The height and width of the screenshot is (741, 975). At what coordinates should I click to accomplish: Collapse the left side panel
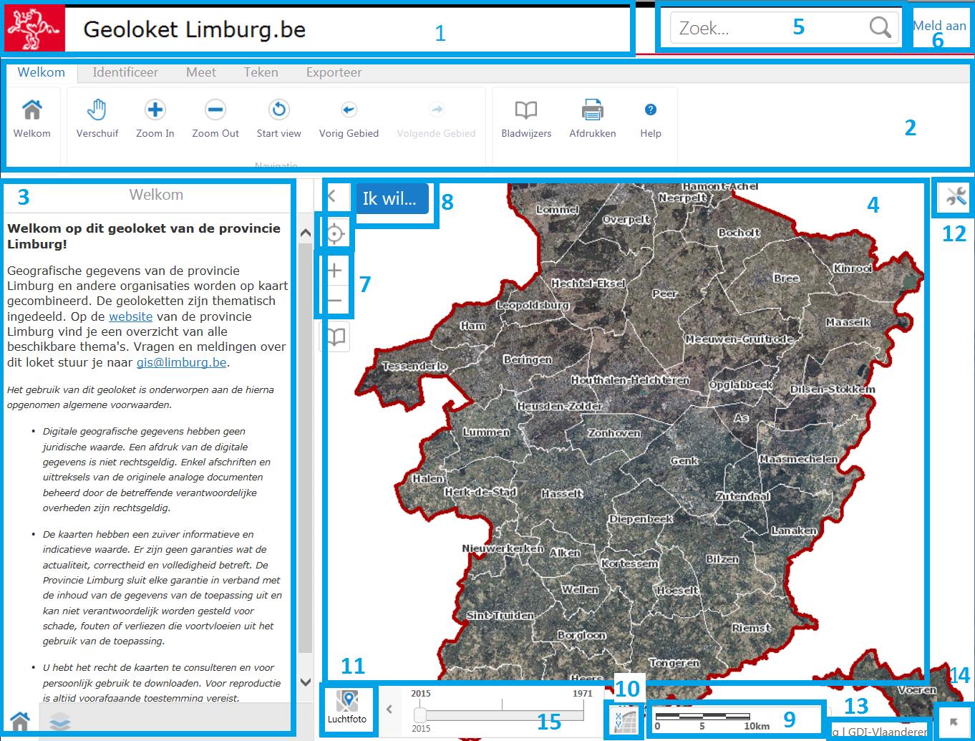coord(332,196)
